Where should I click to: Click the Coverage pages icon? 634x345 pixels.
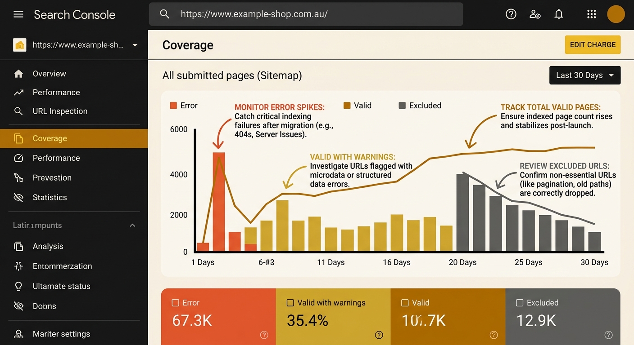pos(18,138)
